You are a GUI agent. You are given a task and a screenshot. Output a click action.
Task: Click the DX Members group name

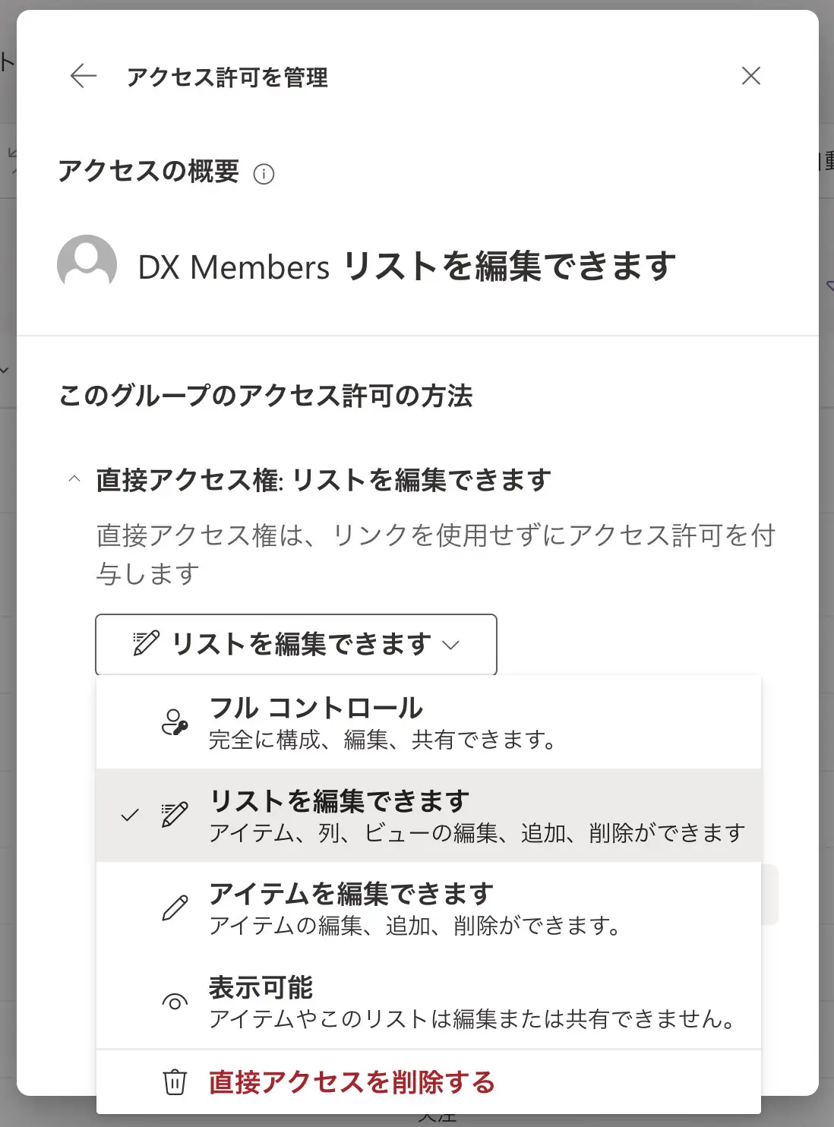point(234,267)
